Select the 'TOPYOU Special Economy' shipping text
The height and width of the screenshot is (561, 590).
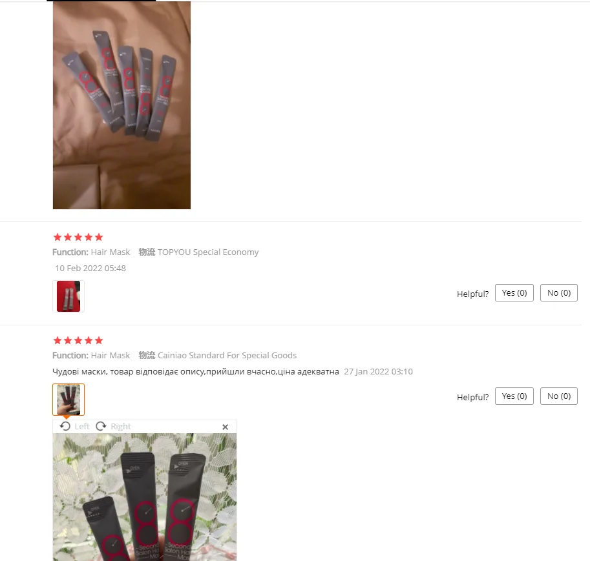pyautogui.click(x=208, y=252)
